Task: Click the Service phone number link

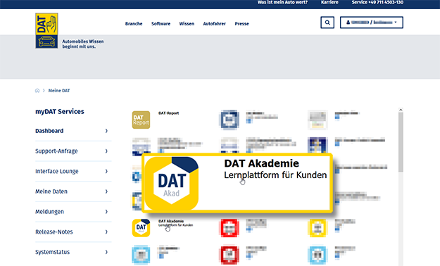Action: pyautogui.click(x=377, y=2)
